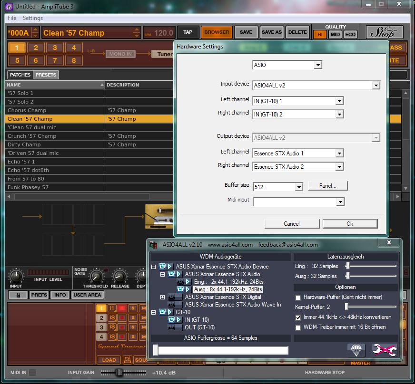Image resolution: width=415 pixels, height=384 pixels.
Task: Click the record button on track 1
Action: [x=122, y=308]
